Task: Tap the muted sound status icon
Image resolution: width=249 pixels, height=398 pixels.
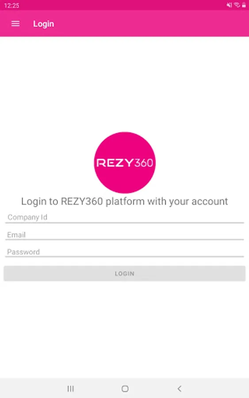Action: 229,5
